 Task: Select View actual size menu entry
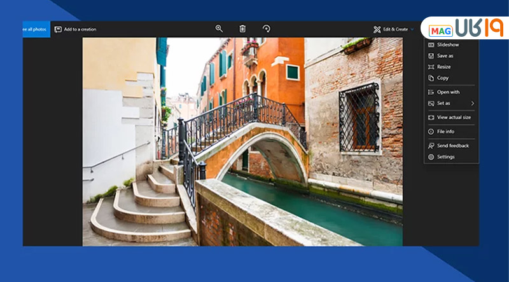(x=454, y=117)
